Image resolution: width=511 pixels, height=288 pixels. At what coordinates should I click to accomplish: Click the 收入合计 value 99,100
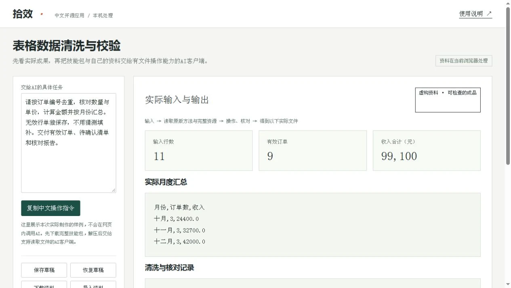[399, 157]
